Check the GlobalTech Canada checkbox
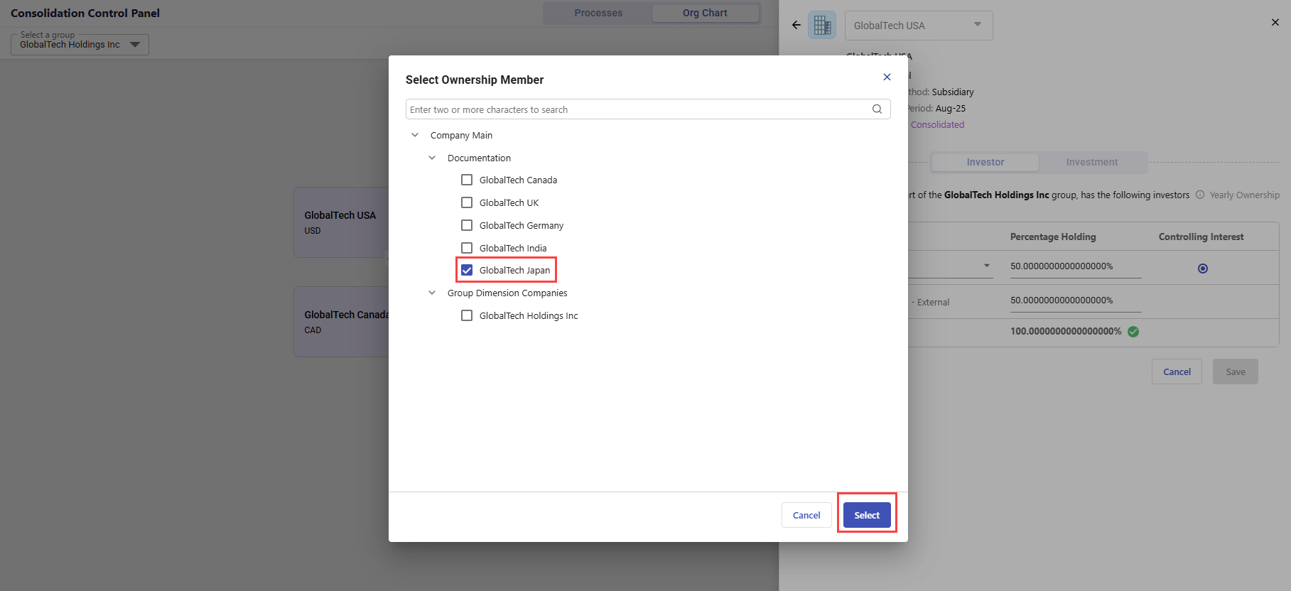This screenshot has width=1291, height=591. click(x=467, y=180)
